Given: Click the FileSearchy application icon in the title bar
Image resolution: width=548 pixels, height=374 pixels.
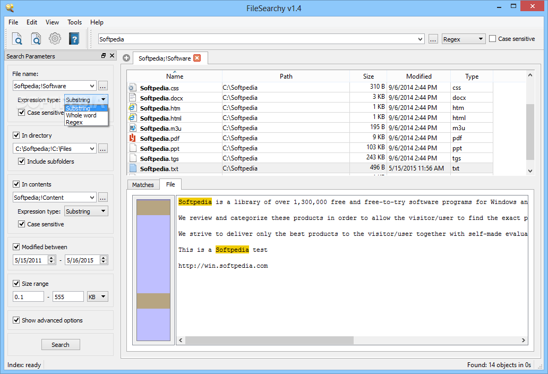Looking at the screenshot, I should click(10, 7).
